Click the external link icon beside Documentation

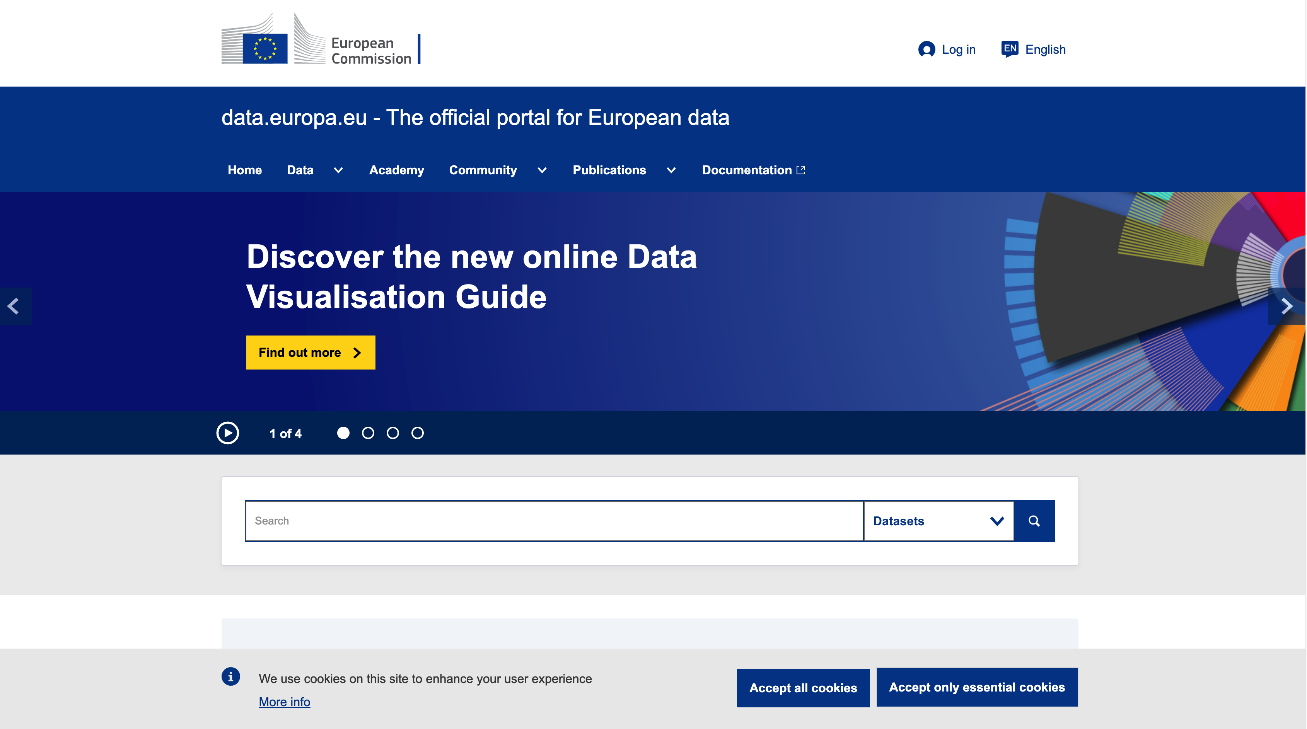pyautogui.click(x=801, y=170)
